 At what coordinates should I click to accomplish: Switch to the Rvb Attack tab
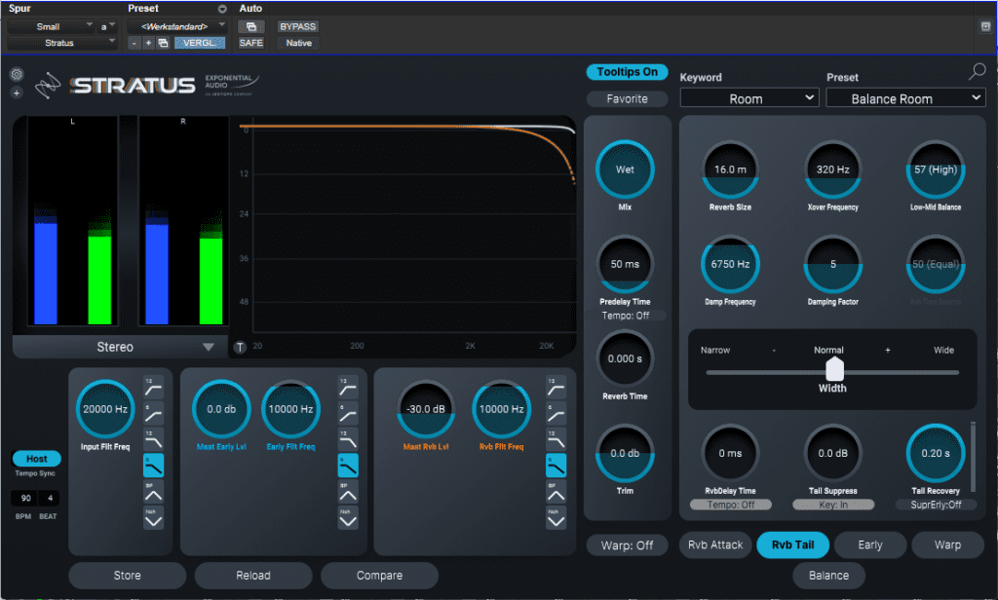point(714,545)
